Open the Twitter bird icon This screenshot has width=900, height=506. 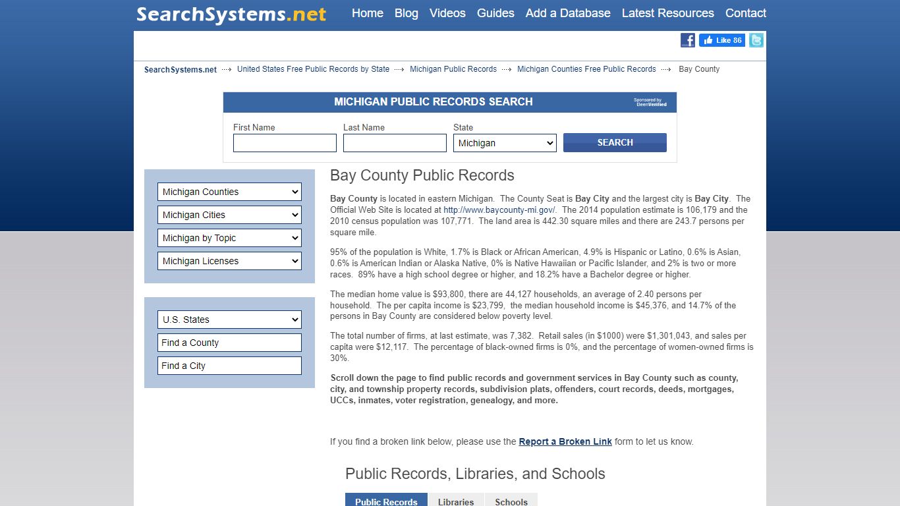tap(756, 40)
